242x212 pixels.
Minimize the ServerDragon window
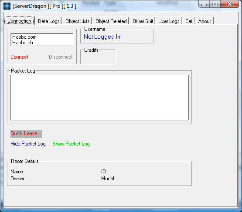(x=204, y=4)
